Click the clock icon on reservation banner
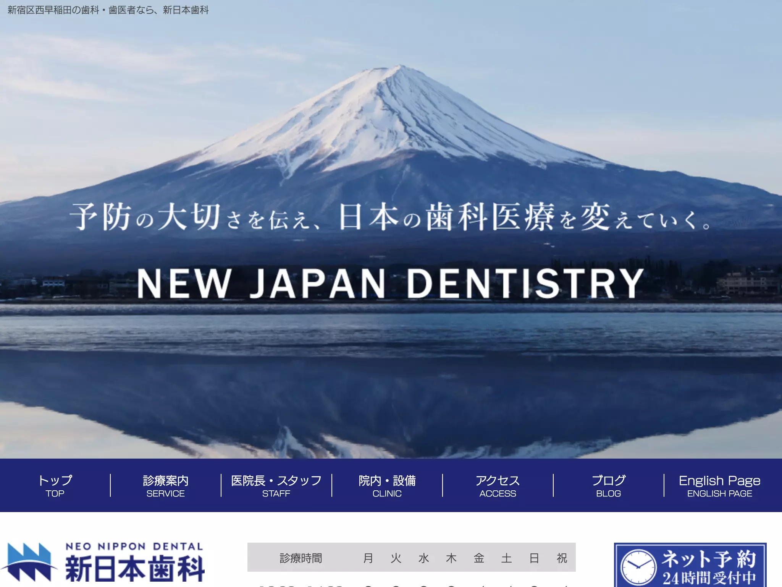Viewport: 782px width, 587px height. click(638, 568)
